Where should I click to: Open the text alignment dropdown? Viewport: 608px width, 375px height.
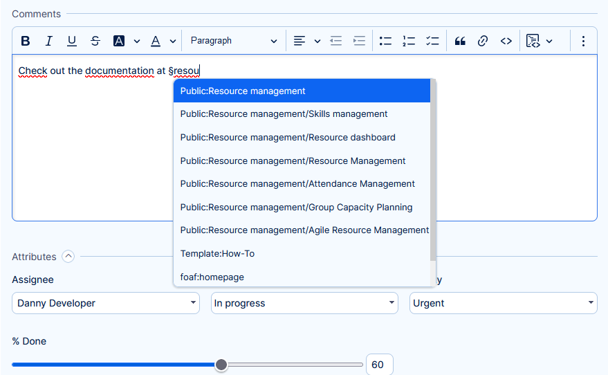coord(306,41)
